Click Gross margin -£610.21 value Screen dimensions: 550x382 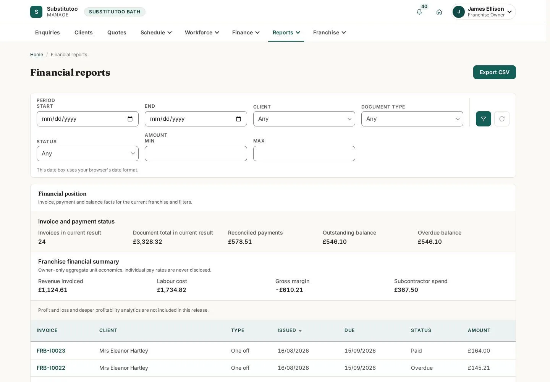pyautogui.click(x=289, y=290)
